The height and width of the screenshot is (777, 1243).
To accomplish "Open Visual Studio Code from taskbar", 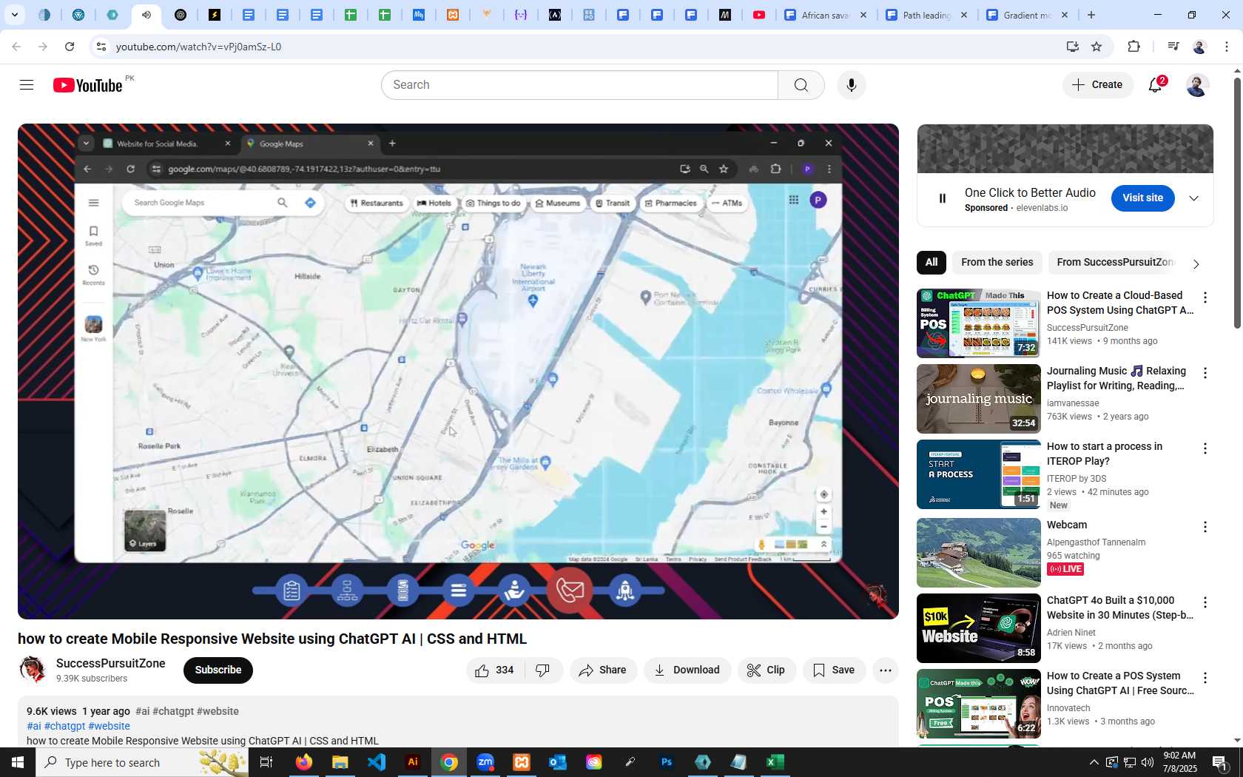I will [377, 762].
